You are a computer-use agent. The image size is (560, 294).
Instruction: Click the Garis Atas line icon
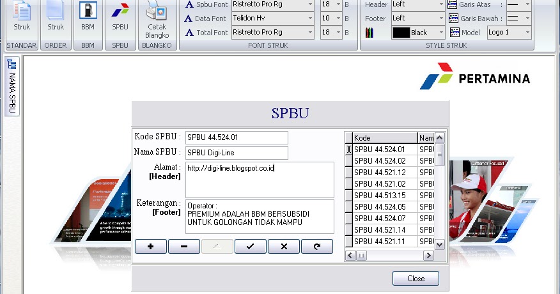click(452, 4)
